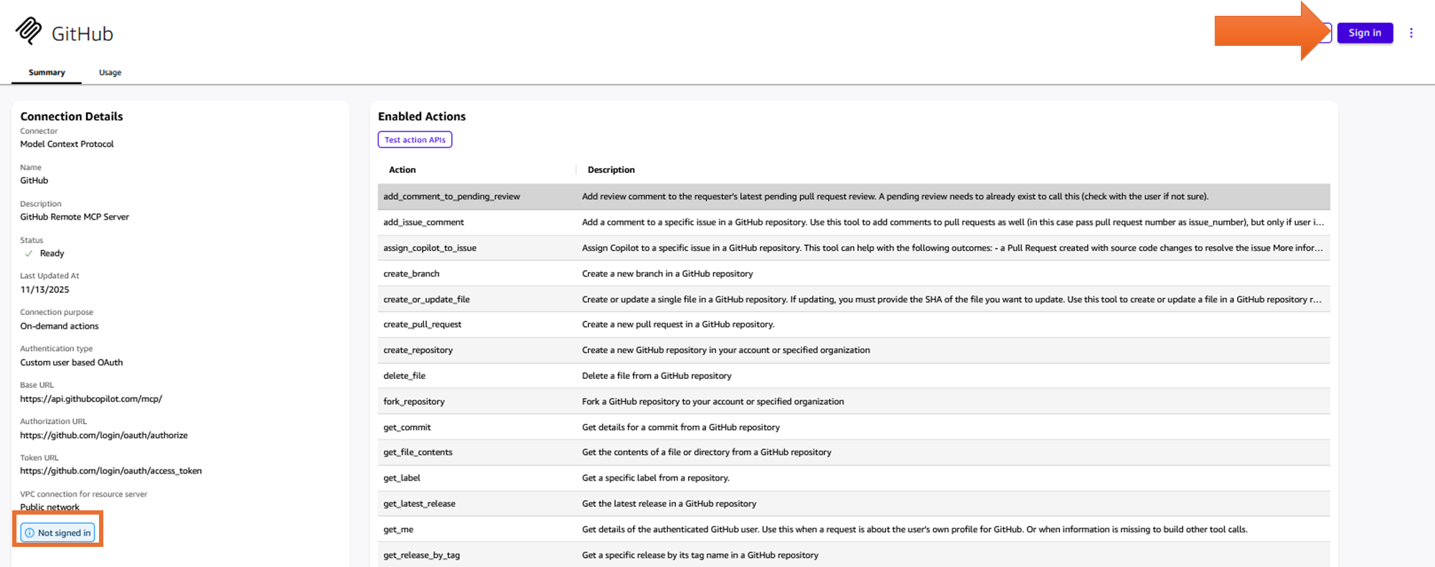Click the Public network VPC value

(50, 507)
